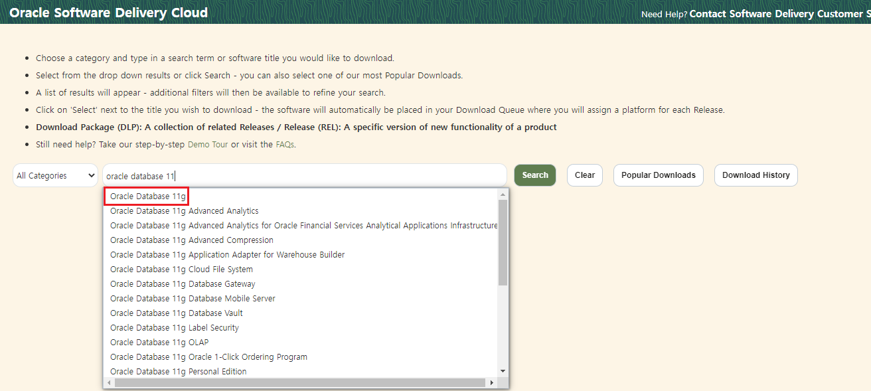
Task: Click the suggestion list vertical scrollbar thumb
Action: coord(503,243)
